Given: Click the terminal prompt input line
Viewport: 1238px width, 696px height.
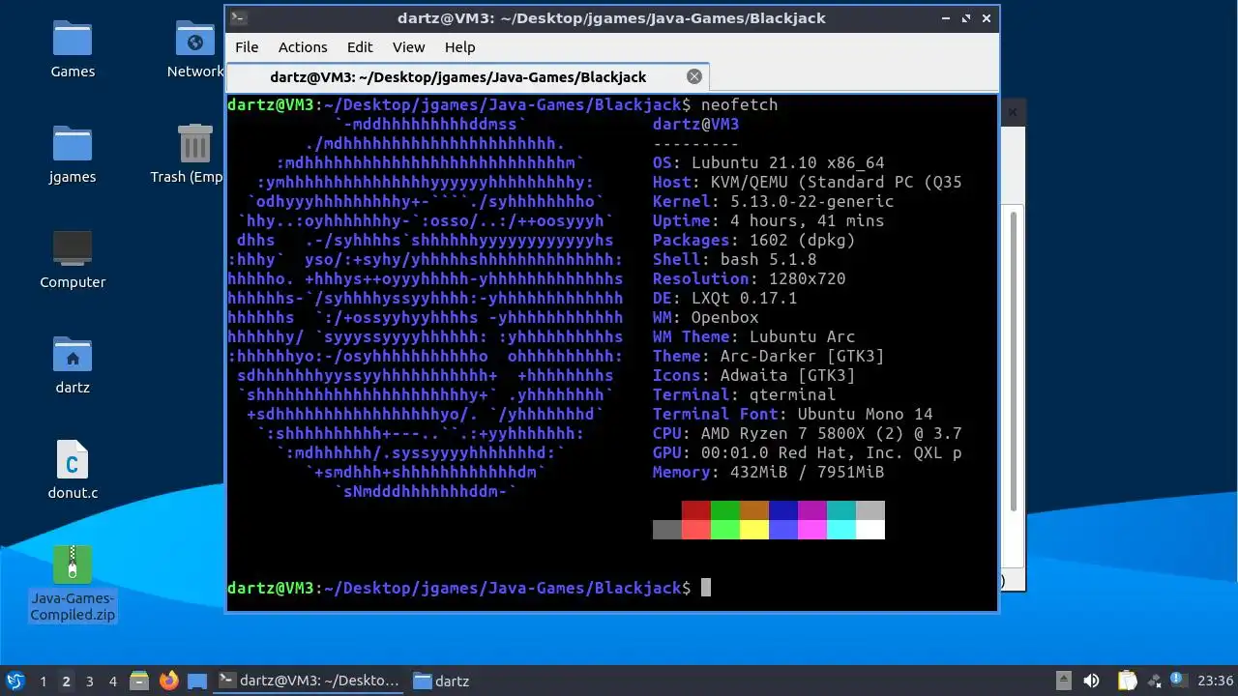Looking at the screenshot, I should click(x=611, y=588).
